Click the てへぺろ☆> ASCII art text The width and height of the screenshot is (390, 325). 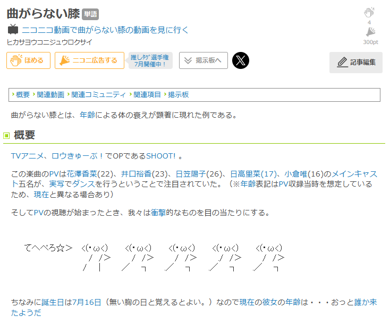(x=48, y=248)
